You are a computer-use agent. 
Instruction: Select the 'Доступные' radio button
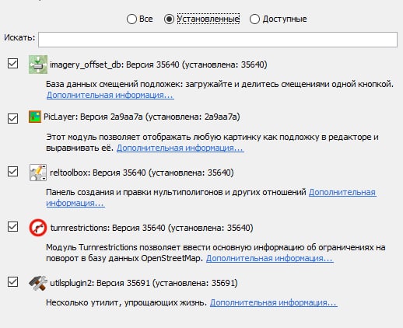click(x=254, y=19)
